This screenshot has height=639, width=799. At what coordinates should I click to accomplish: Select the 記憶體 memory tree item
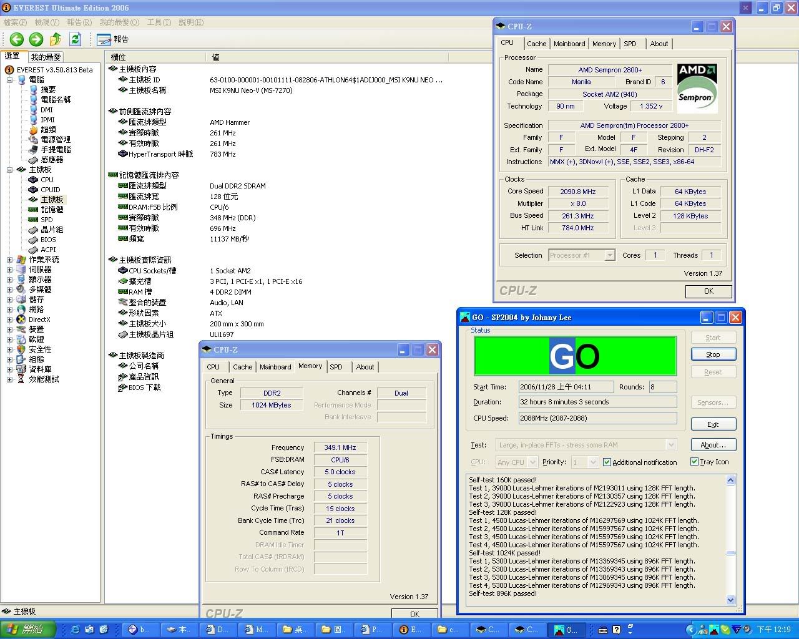(52, 210)
